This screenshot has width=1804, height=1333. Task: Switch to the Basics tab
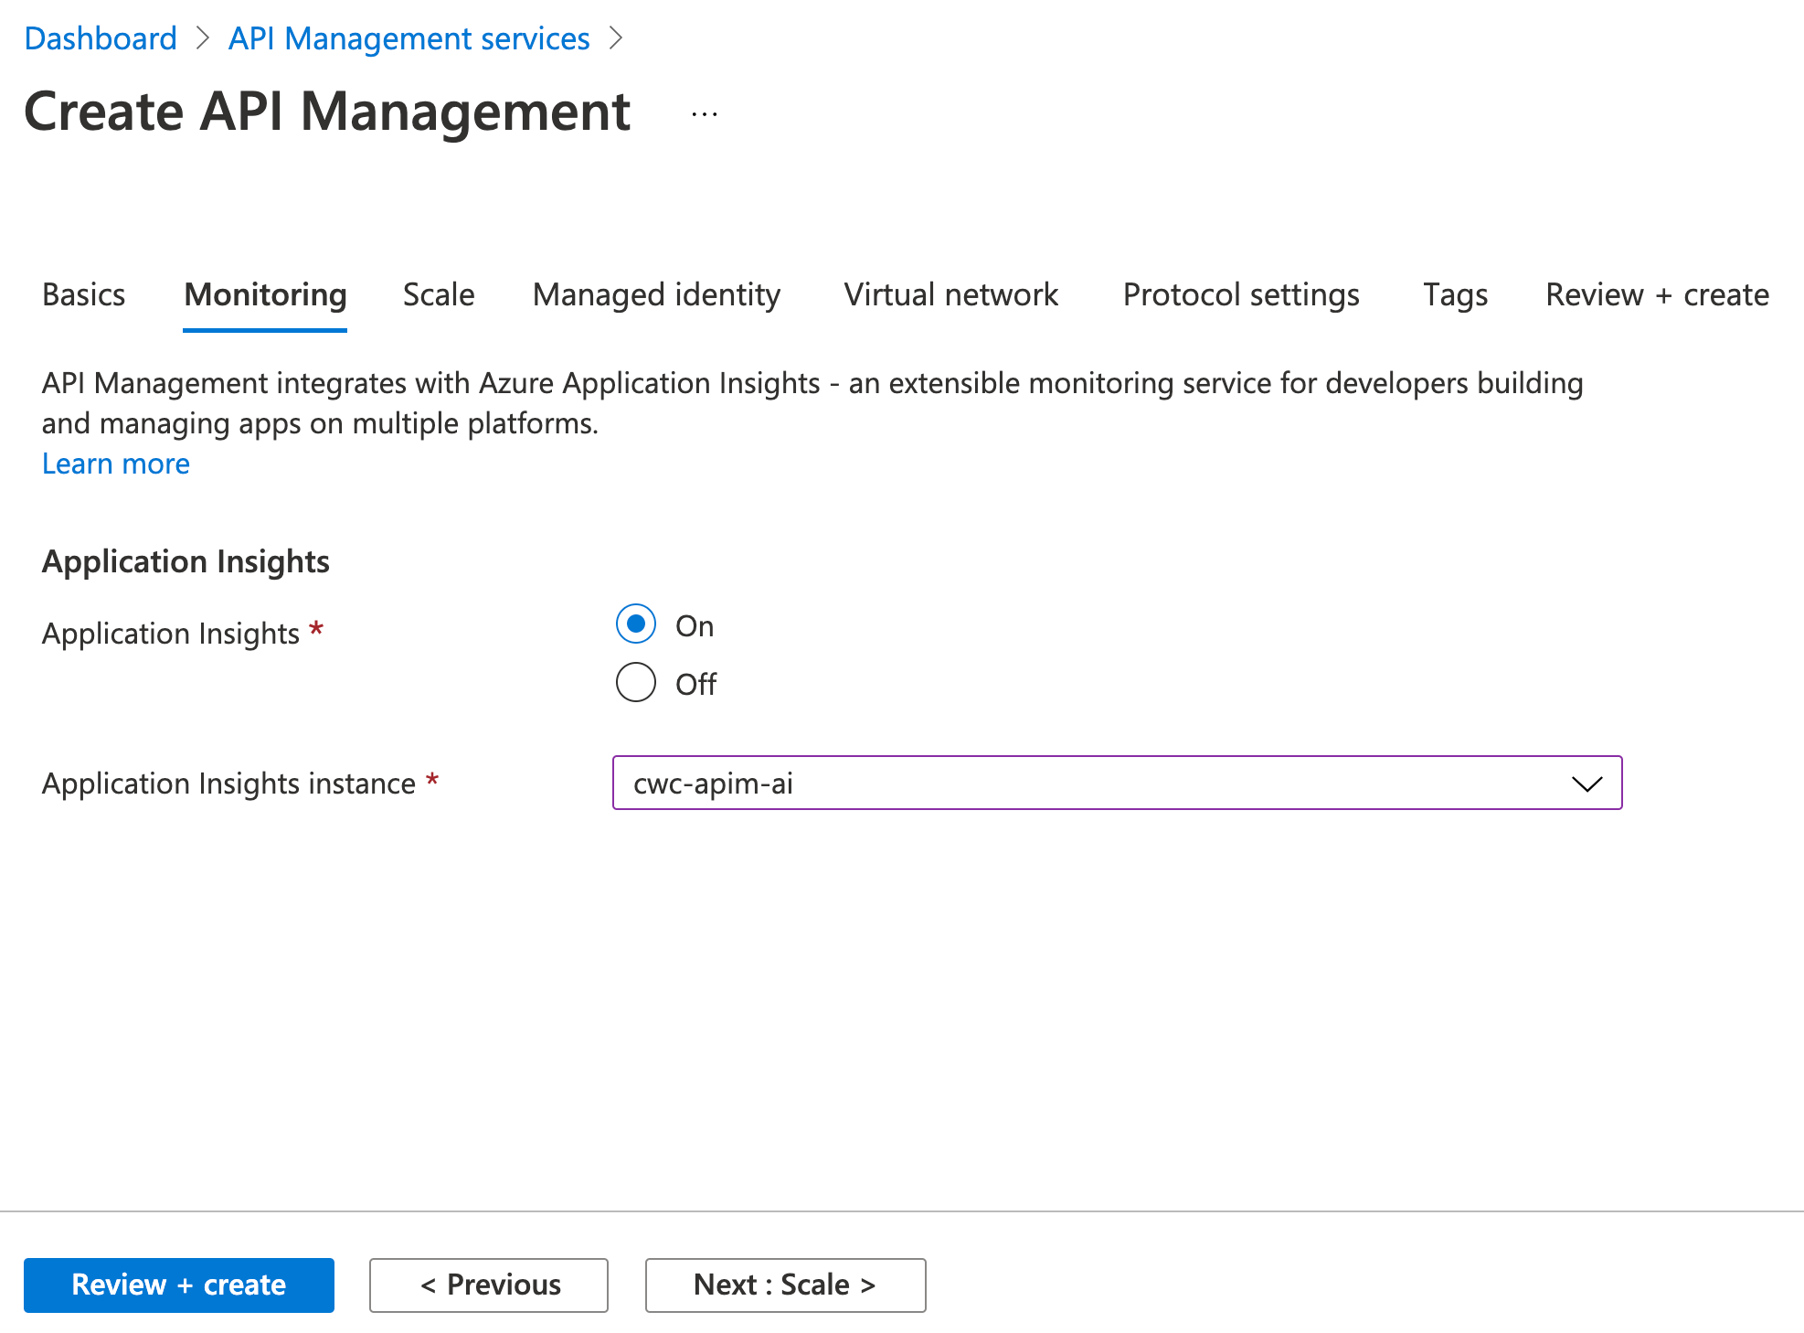point(83,294)
